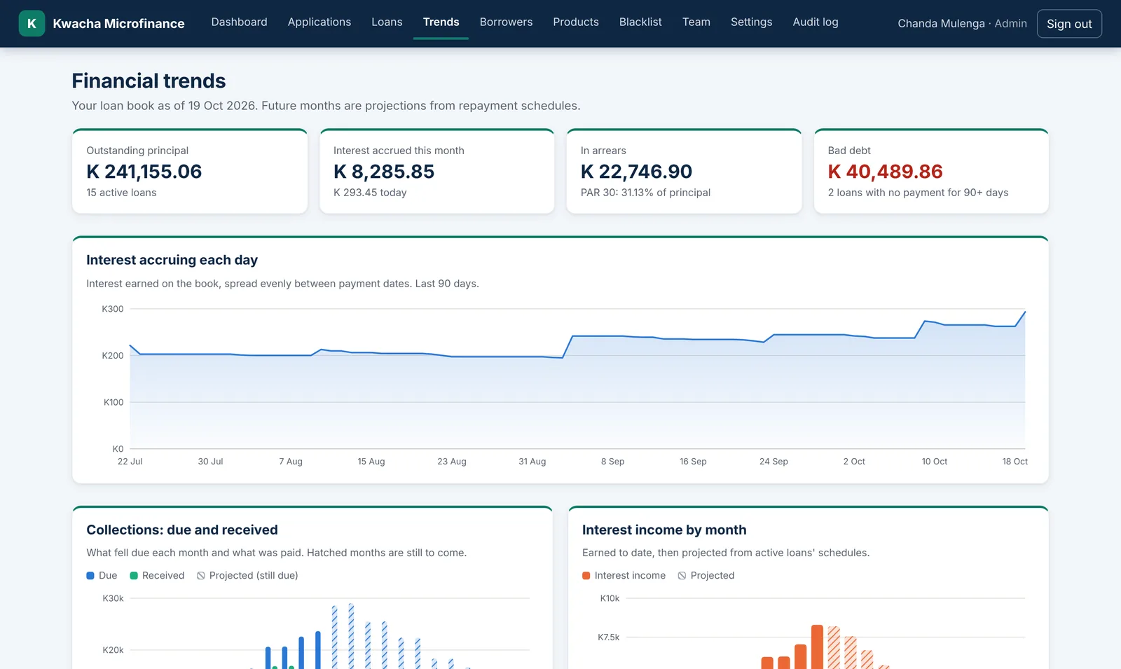
Task: Click the '15 active loans' text
Action: pos(121,193)
